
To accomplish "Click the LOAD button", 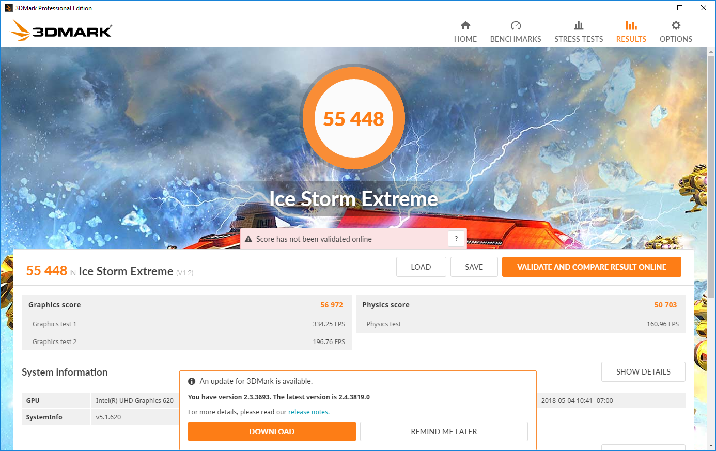I will click(421, 267).
